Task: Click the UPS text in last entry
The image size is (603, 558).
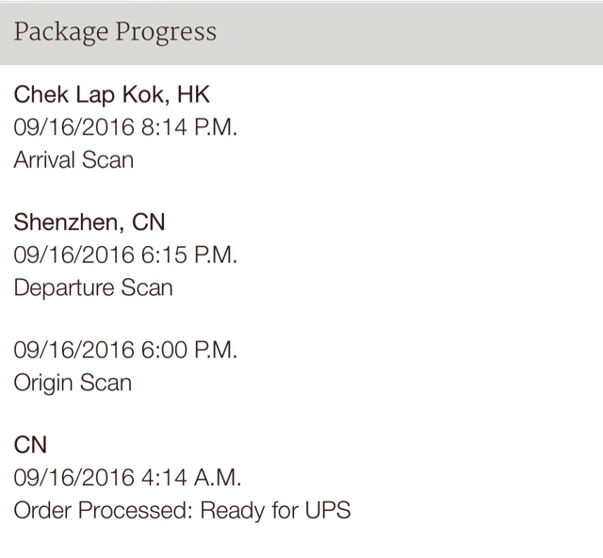Action: 328,510
